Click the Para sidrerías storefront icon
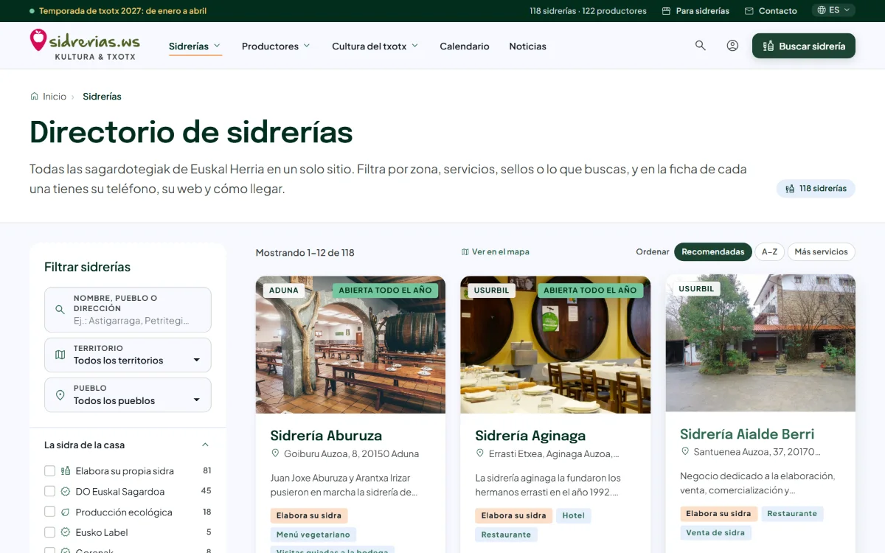The width and height of the screenshot is (885, 553). 667,11
